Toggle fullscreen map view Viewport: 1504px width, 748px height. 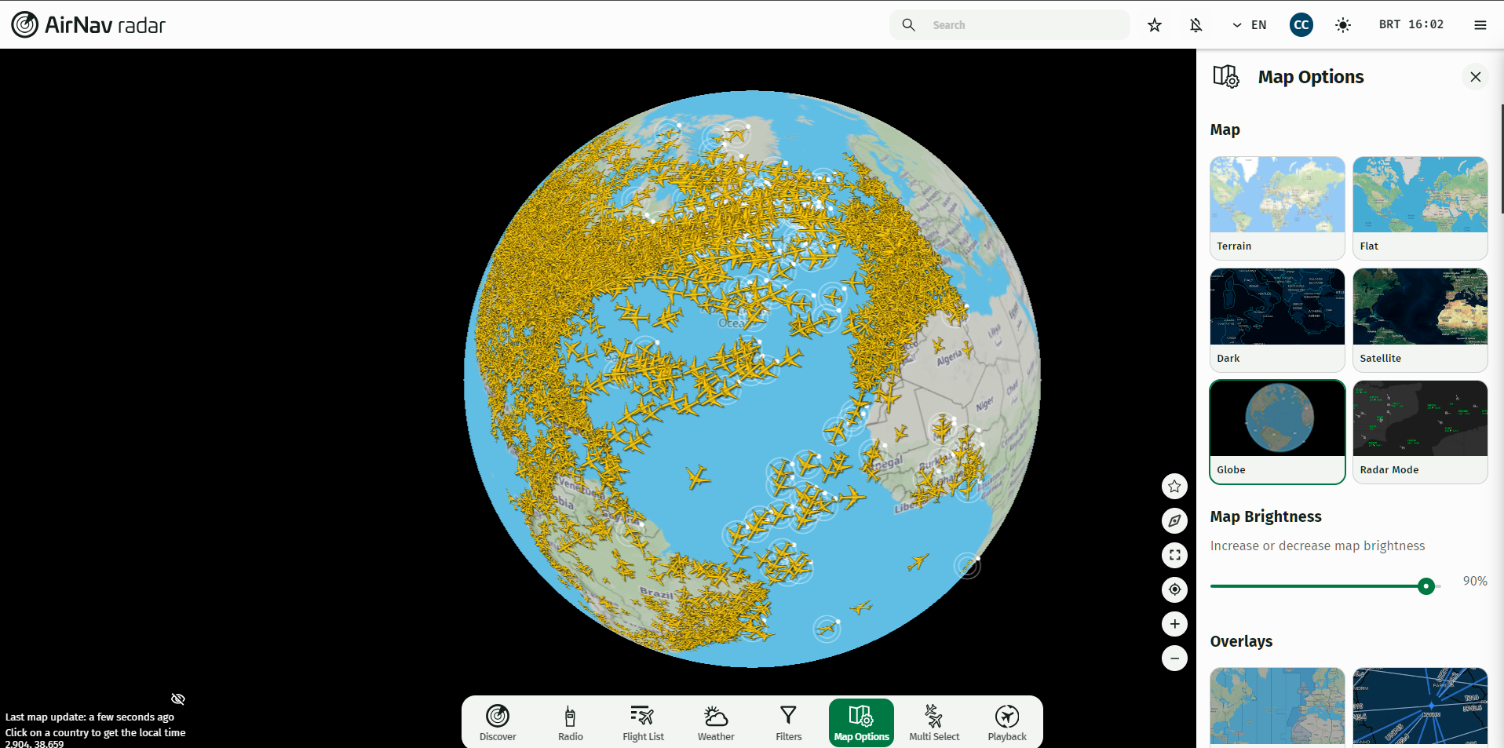(1174, 555)
